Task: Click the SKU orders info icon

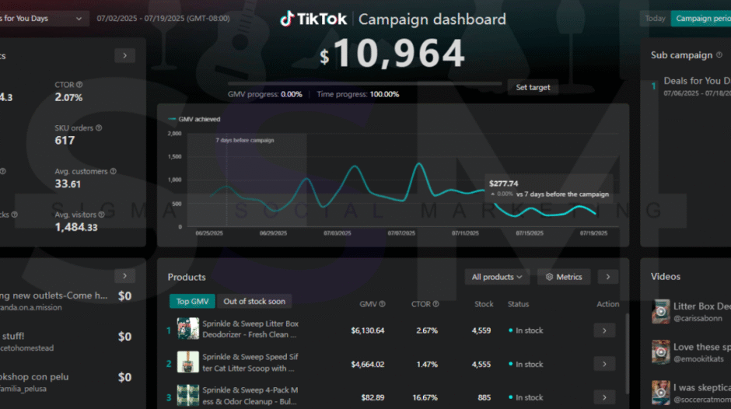Action: click(x=99, y=128)
